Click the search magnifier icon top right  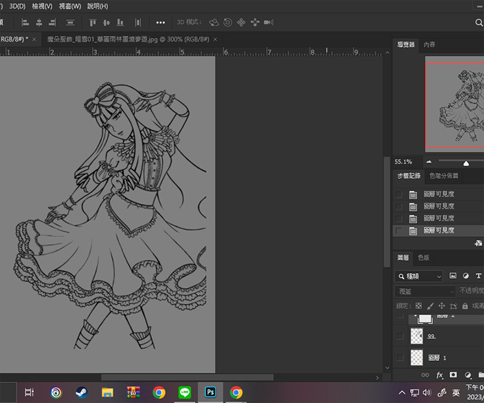[x=478, y=23]
